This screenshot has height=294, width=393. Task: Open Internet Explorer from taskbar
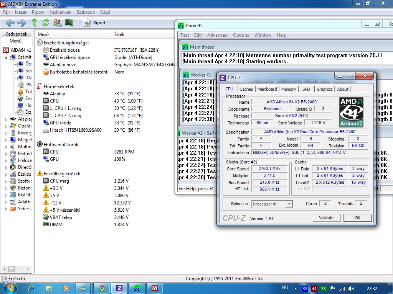click(x=31, y=288)
